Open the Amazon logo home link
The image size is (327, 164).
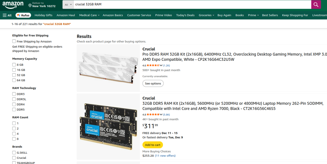pos(13,5)
